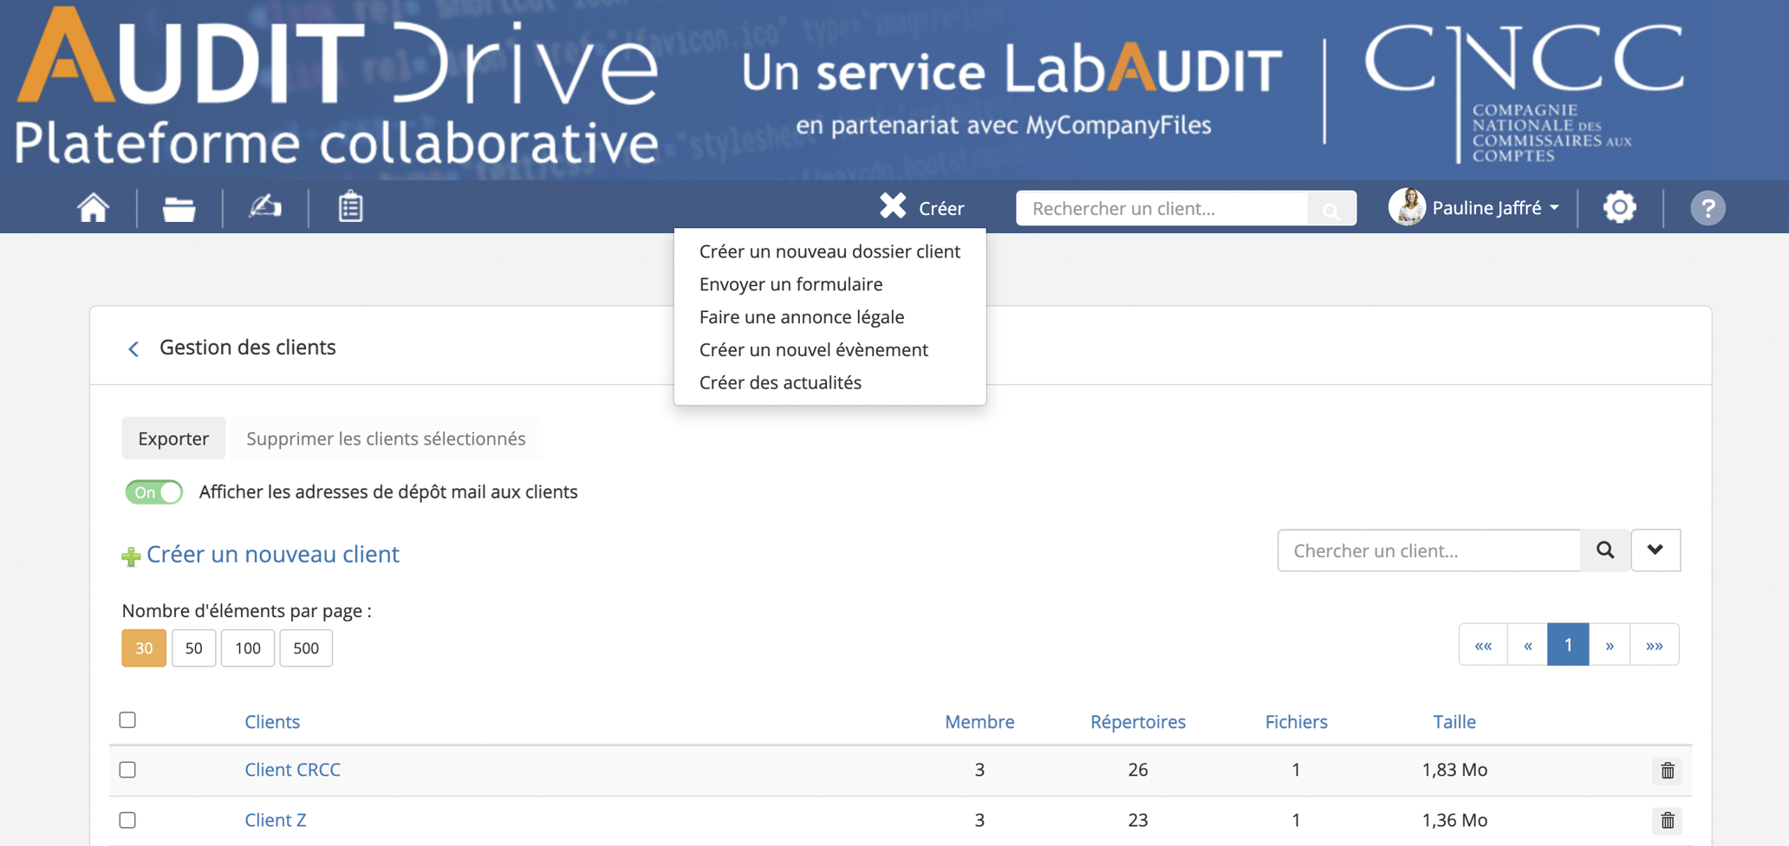The height and width of the screenshot is (846, 1789).
Task: Disable Afficher les adresses de dépôt mail toggle
Action: pyautogui.click(x=153, y=491)
